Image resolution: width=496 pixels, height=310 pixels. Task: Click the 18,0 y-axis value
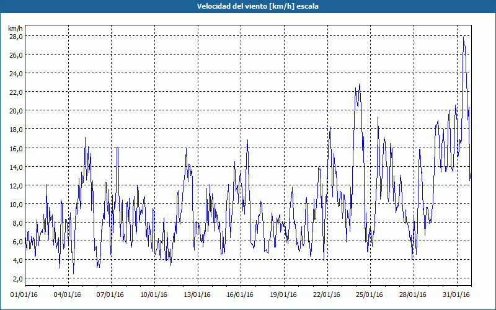pos(16,130)
